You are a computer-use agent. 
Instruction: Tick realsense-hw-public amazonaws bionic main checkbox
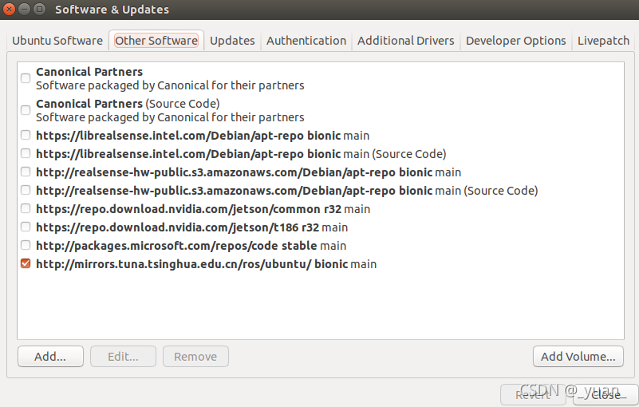click(x=26, y=172)
